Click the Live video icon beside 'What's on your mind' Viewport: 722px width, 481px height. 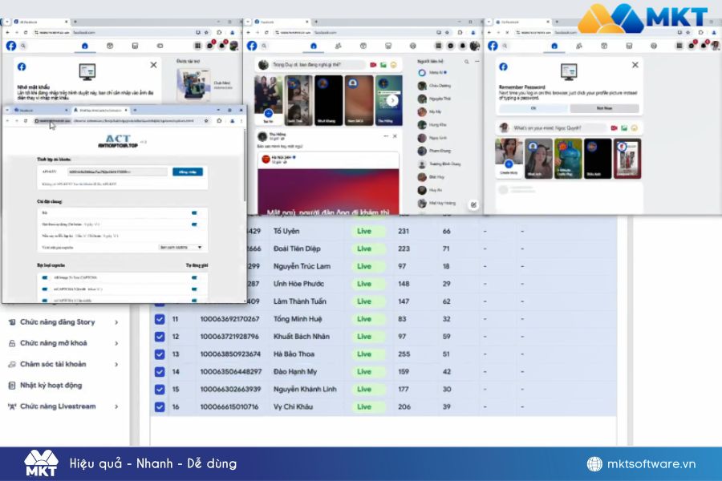point(614,128)
